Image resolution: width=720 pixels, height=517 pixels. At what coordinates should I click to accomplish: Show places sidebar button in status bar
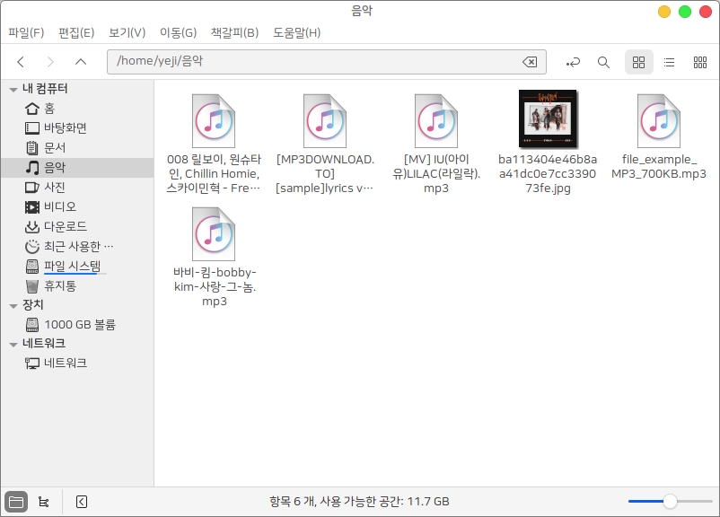pos(15,502)
